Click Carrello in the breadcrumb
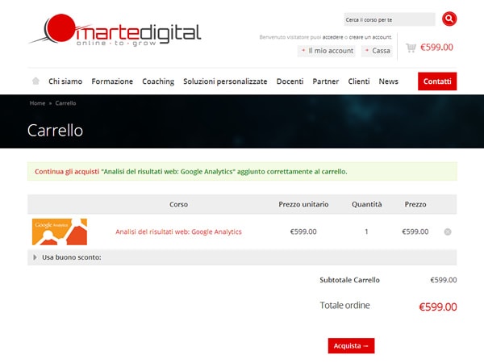The image size is (484, 363). [x=65, y=103]
